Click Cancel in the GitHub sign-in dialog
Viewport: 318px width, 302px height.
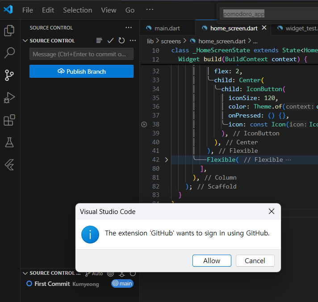(x=255, y=260)
